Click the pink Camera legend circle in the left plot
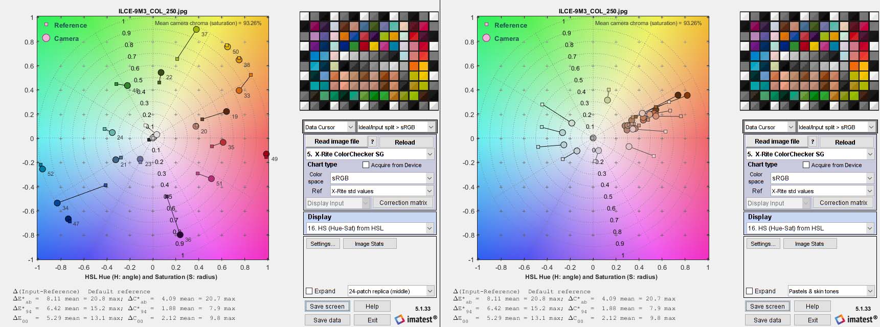 [47, 38]
